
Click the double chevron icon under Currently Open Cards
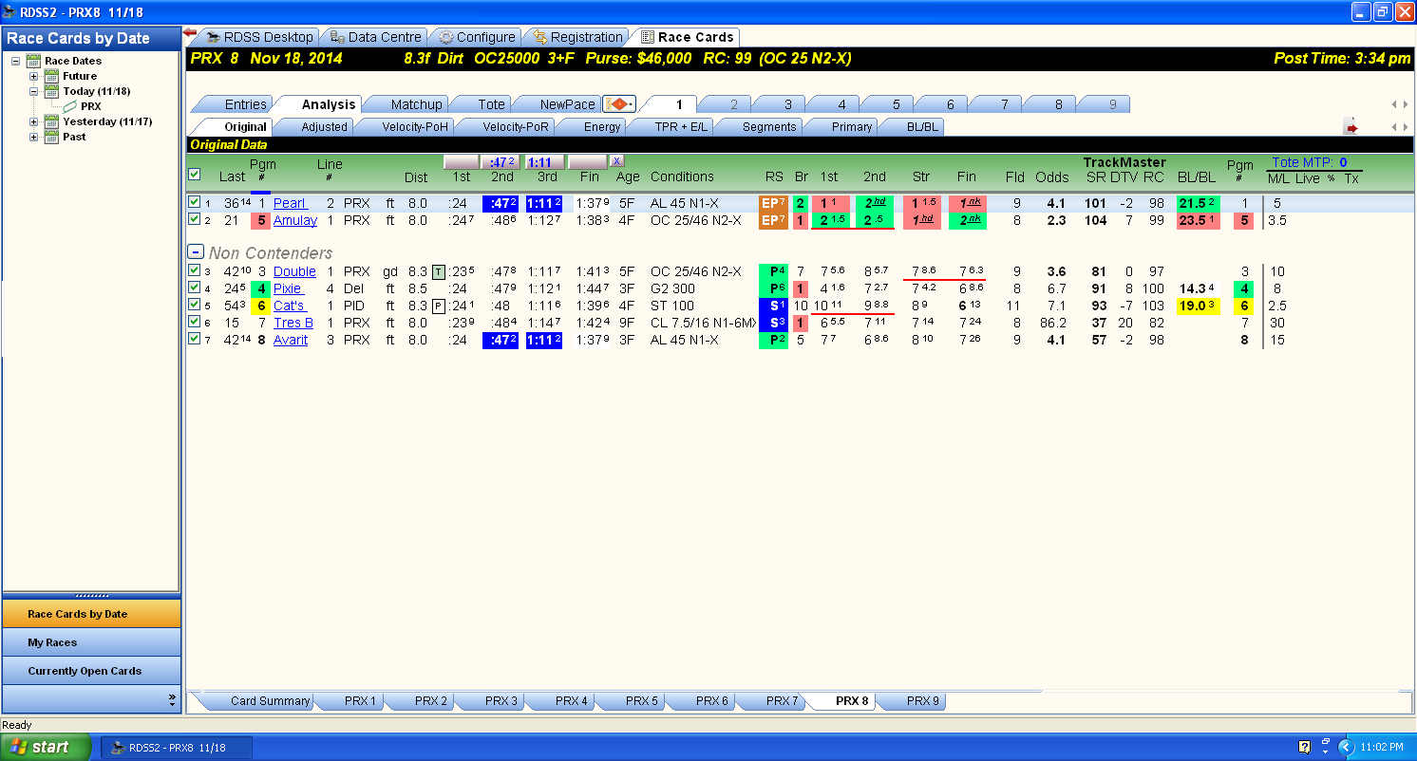pos(172,699)
